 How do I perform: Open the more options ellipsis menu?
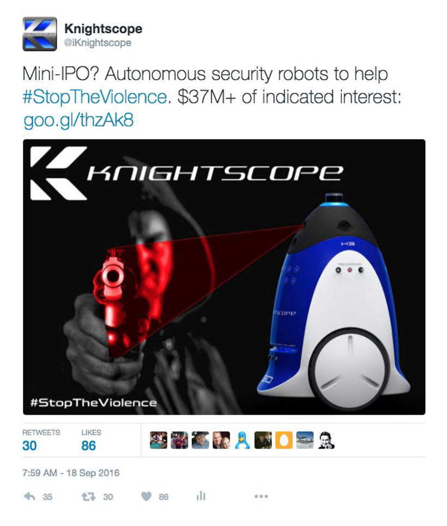pos(261,497)
